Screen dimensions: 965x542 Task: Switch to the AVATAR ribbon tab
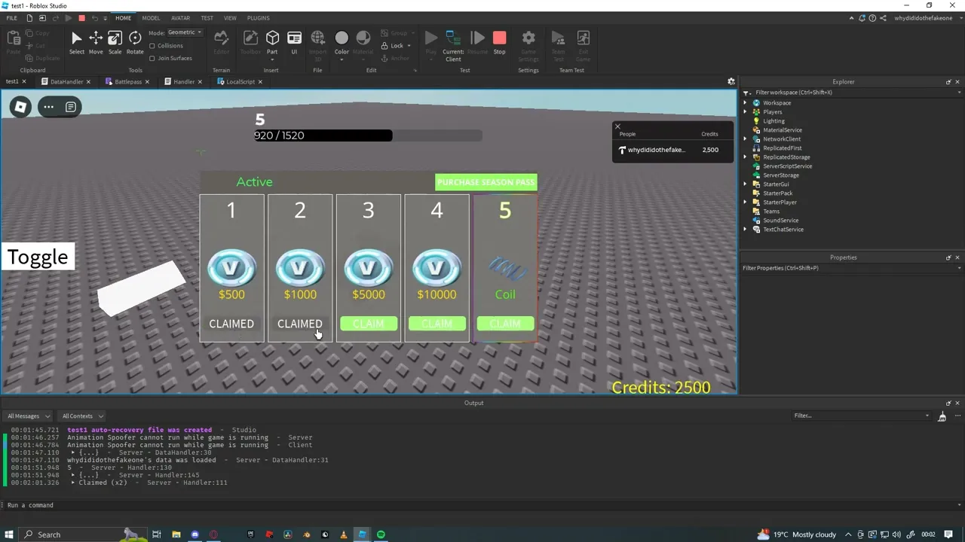[180, 18]
